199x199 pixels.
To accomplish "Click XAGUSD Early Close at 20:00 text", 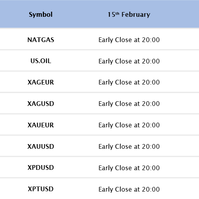I will point(129,104).
